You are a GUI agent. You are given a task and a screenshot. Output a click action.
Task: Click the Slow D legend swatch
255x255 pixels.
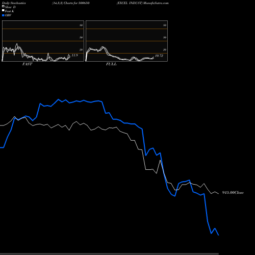pos(3,7)
